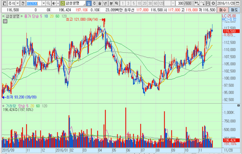
Task: Click the speaker sound icon
Action: pyautogui.click(x=54, y=3)
